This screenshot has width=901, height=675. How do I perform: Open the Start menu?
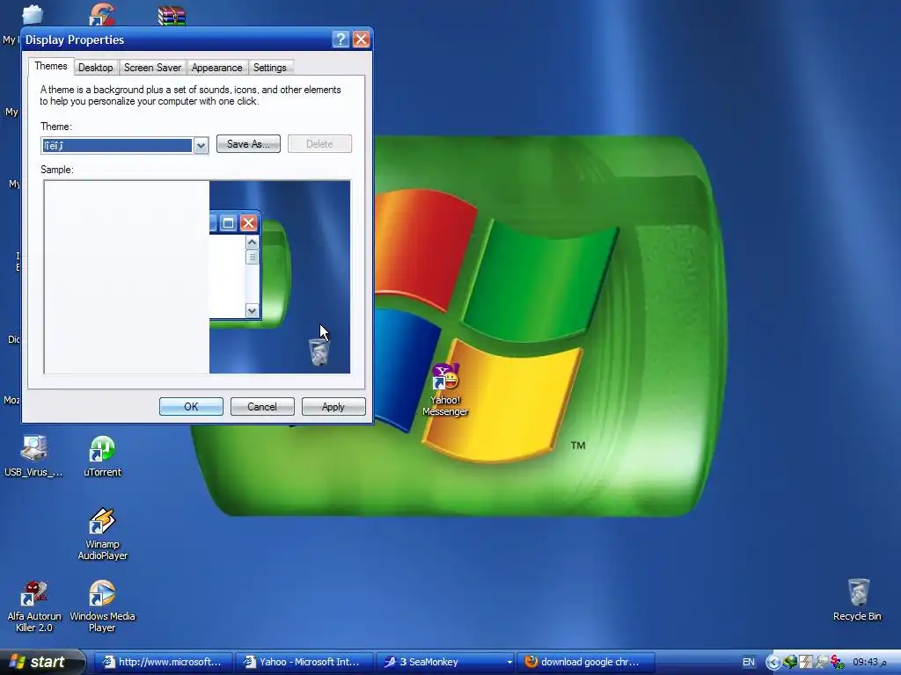(41, 662)
